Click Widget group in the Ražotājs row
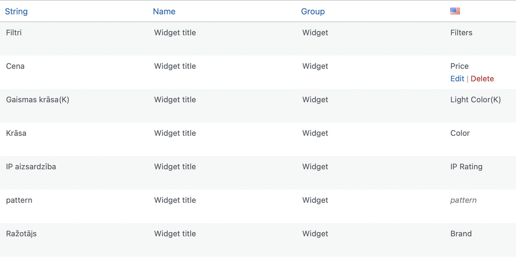This screenshot has height=262, width=516. 315,233
